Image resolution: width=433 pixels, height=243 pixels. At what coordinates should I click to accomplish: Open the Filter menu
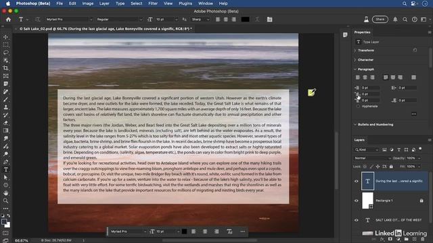coord(153,3)
